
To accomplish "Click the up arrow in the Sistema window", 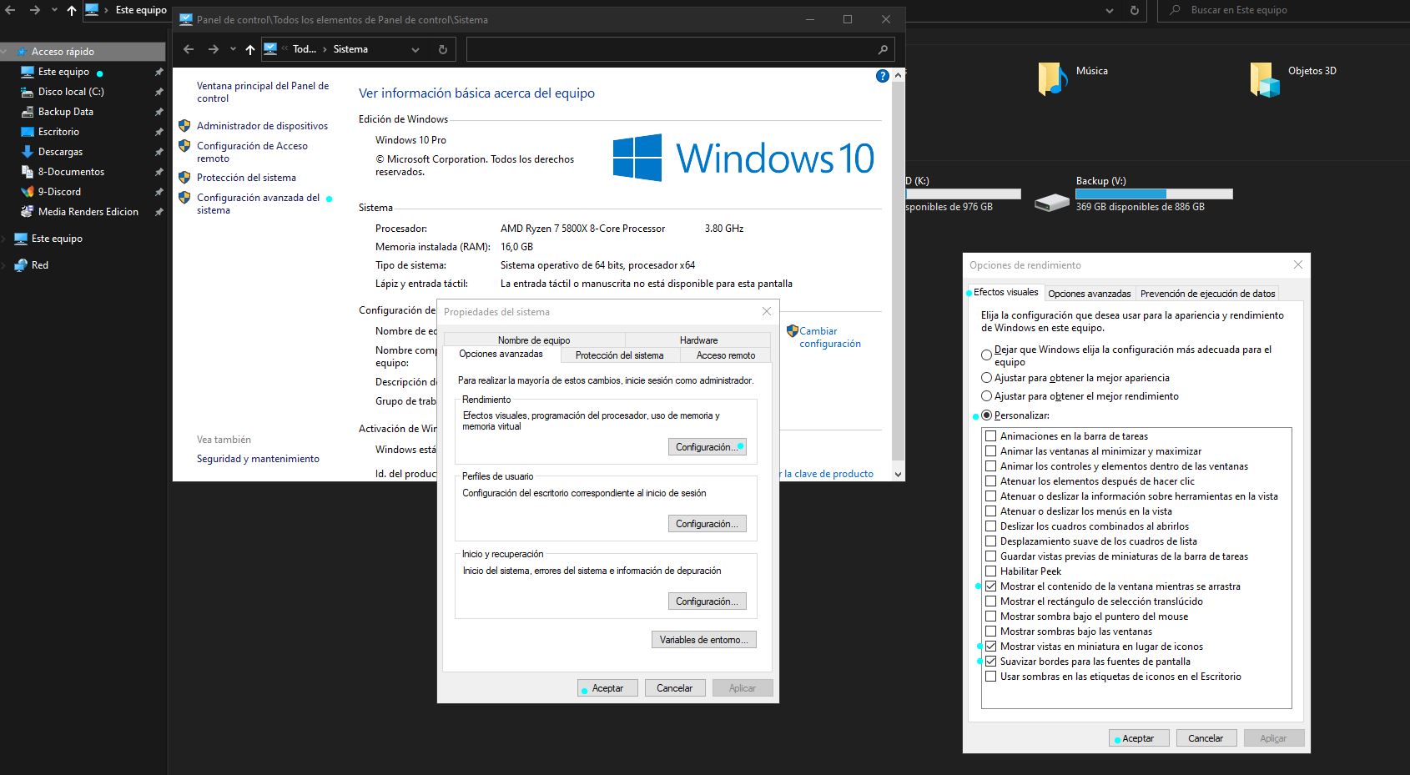I will tap(250, 50).
